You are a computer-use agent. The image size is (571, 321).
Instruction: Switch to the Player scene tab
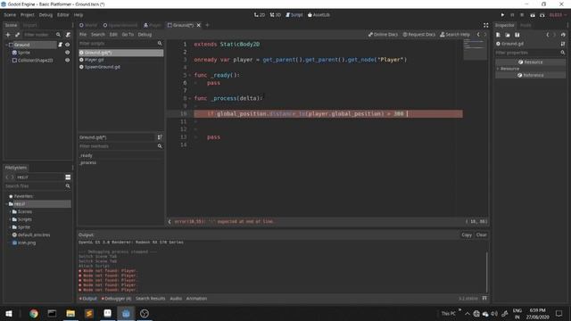click(153, 25)
